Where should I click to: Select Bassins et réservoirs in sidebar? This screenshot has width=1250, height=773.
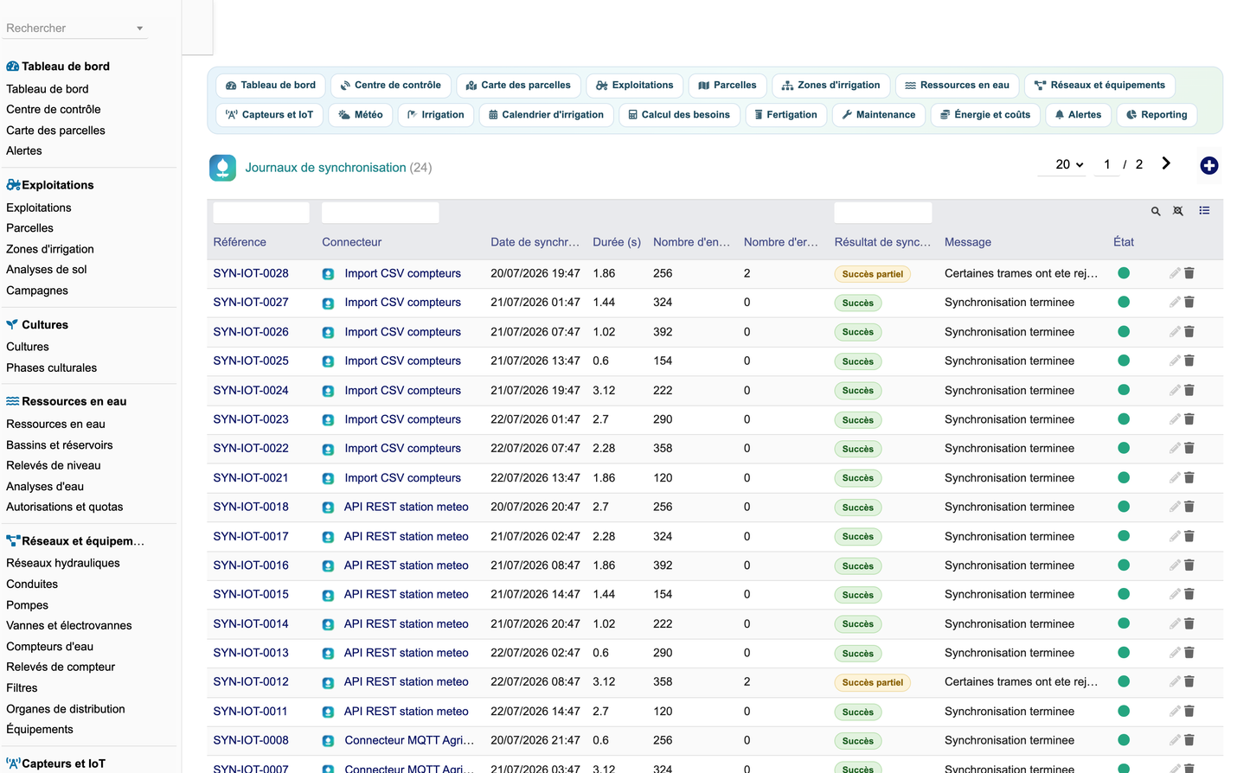coord(59,445)
